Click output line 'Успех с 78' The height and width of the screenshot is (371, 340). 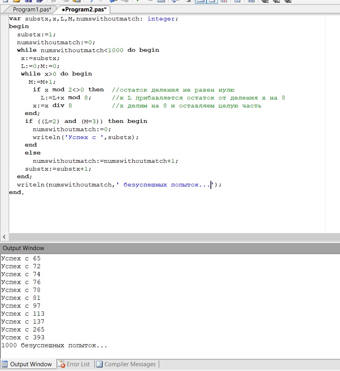click(21, 290)
